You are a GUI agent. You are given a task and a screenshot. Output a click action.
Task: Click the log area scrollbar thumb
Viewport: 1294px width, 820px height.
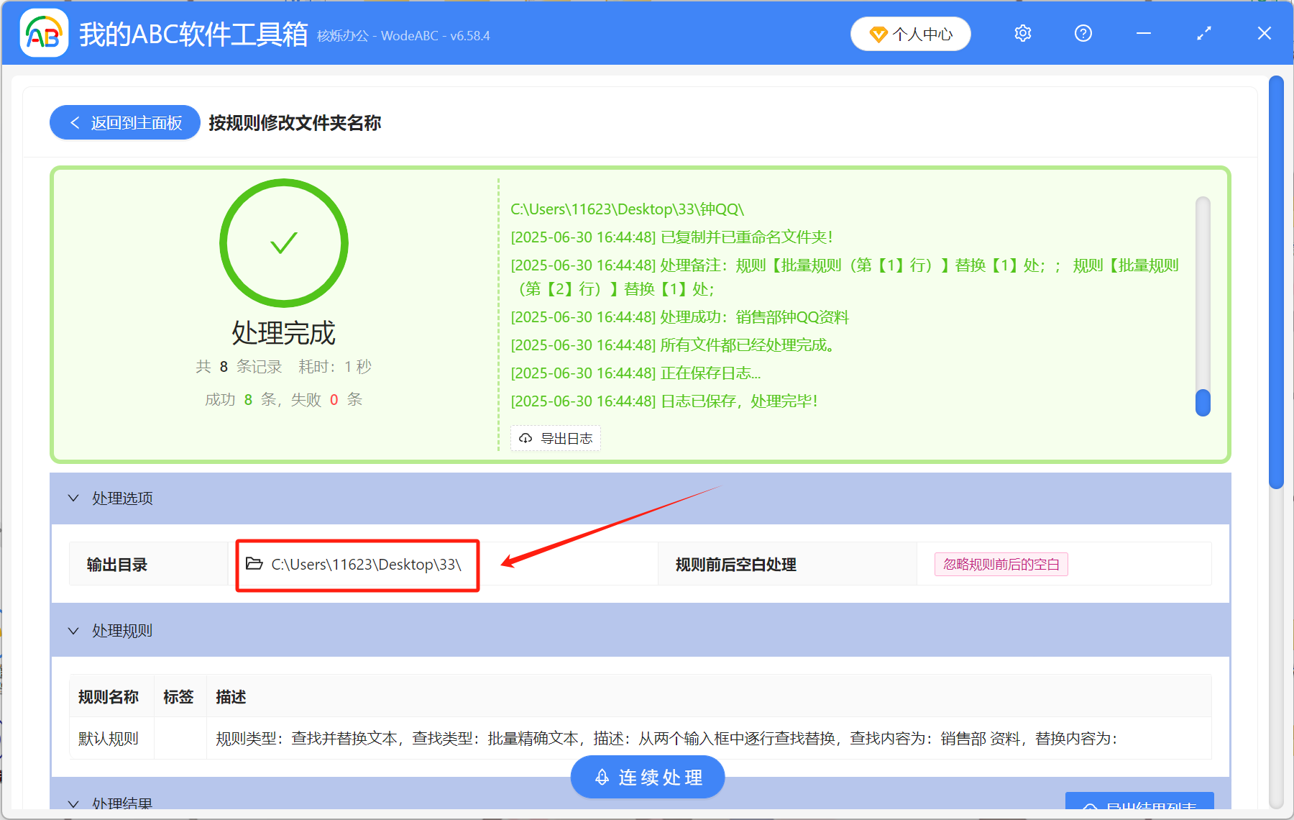pyautogui.click(x=1202, y=404)
